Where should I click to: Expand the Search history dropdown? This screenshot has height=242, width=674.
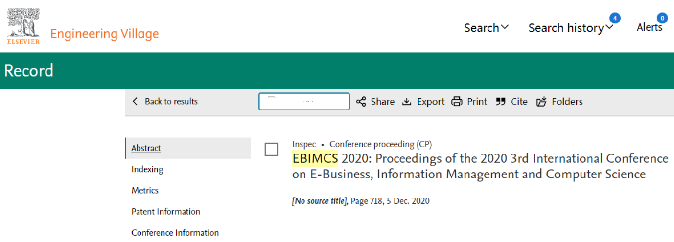571,28
